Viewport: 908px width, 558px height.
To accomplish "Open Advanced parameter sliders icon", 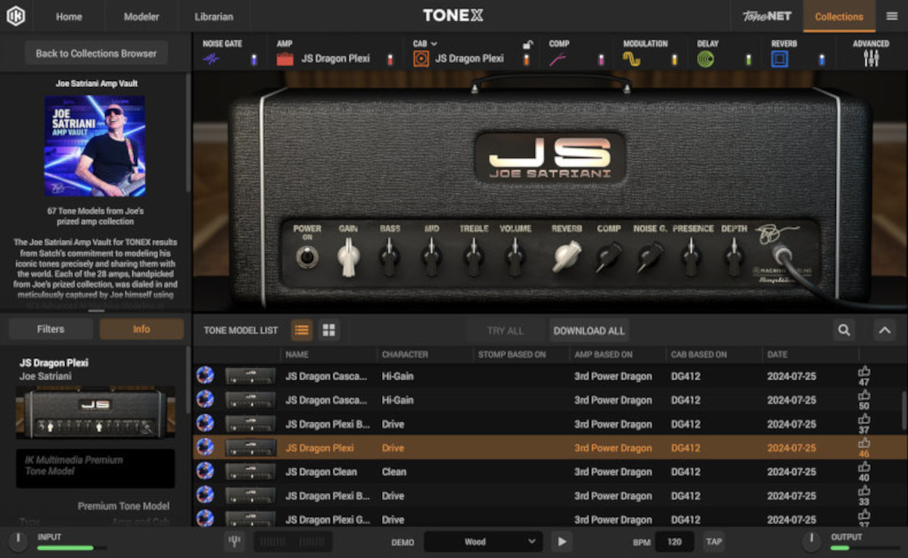I will point(871,58).
